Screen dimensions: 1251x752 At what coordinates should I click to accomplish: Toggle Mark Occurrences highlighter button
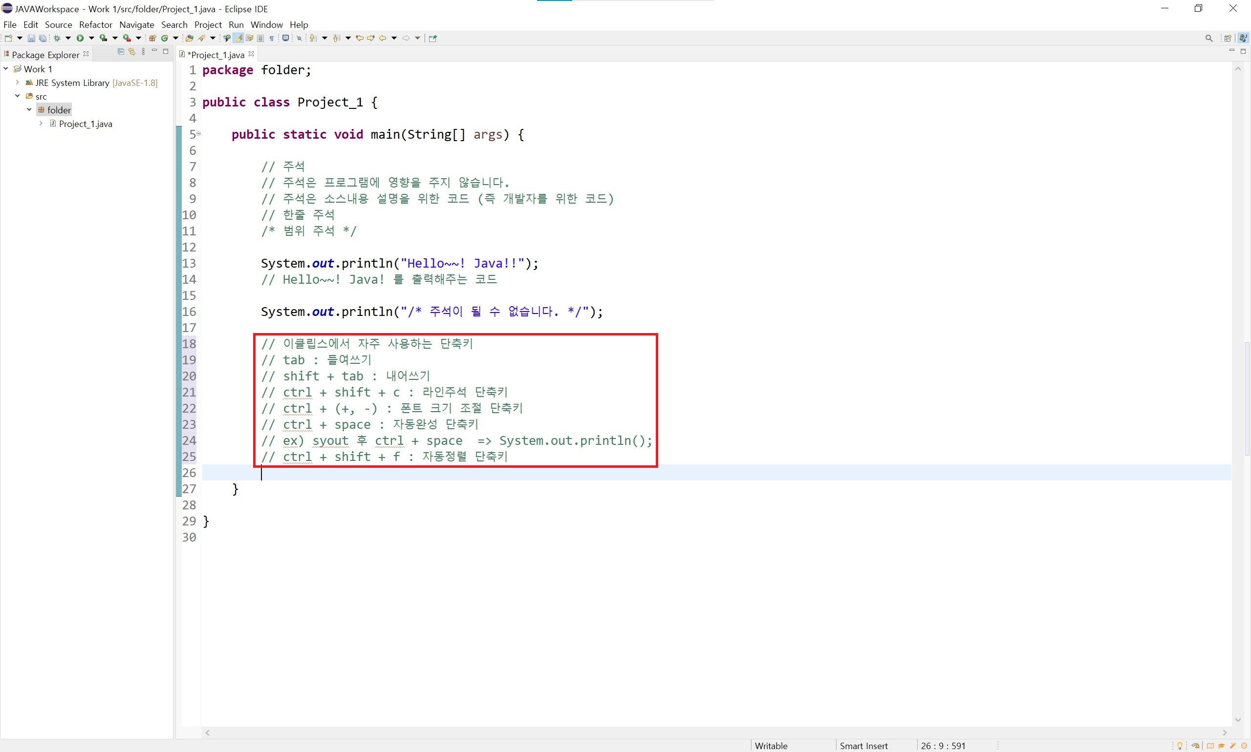pyautogui.click(x=238, y=38)
